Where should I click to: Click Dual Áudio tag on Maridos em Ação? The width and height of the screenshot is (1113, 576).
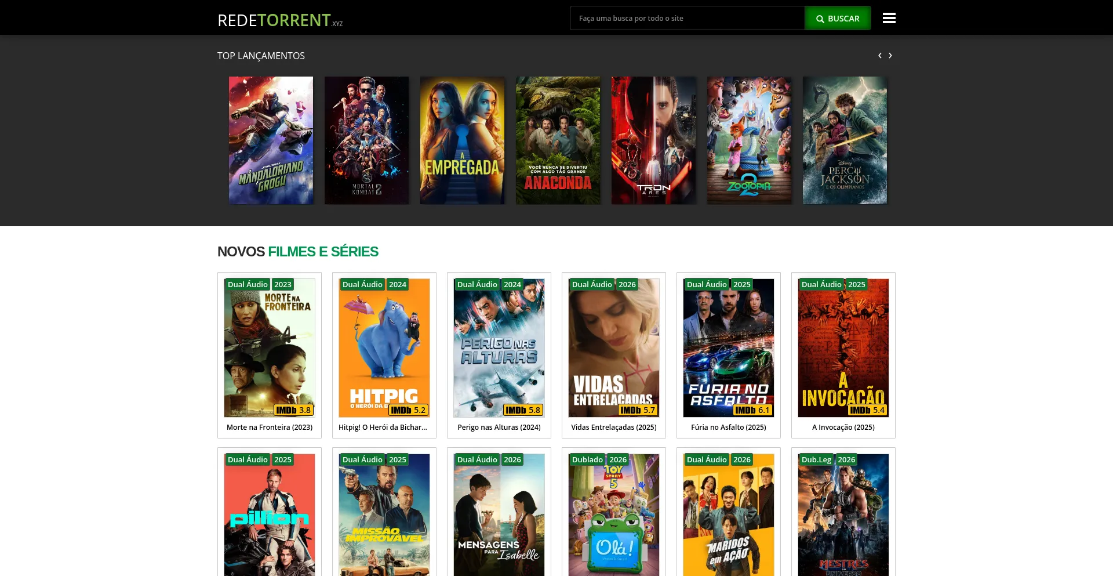point(707,460)
